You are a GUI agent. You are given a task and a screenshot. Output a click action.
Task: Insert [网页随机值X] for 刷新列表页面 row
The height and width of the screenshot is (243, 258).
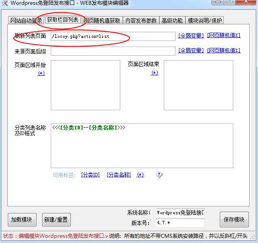pyautogui.click(x=224, y=35)
